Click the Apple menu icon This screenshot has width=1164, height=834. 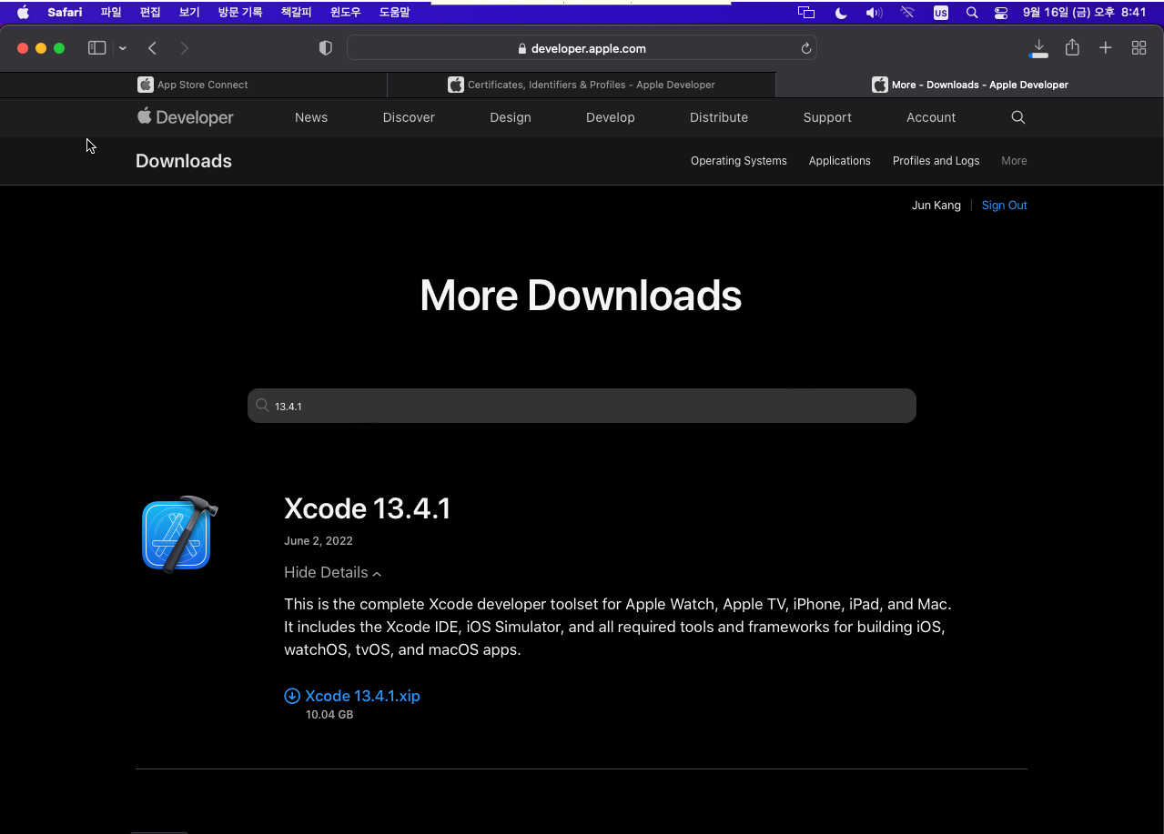23,13
